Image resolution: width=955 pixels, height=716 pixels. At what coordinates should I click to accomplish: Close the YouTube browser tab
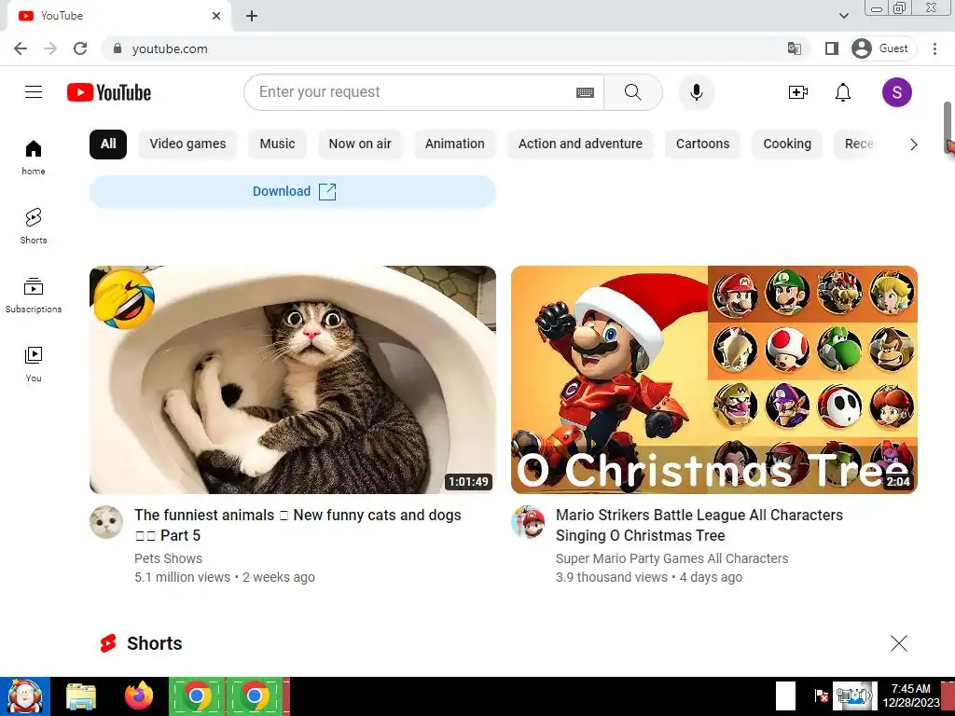point(216,16)
